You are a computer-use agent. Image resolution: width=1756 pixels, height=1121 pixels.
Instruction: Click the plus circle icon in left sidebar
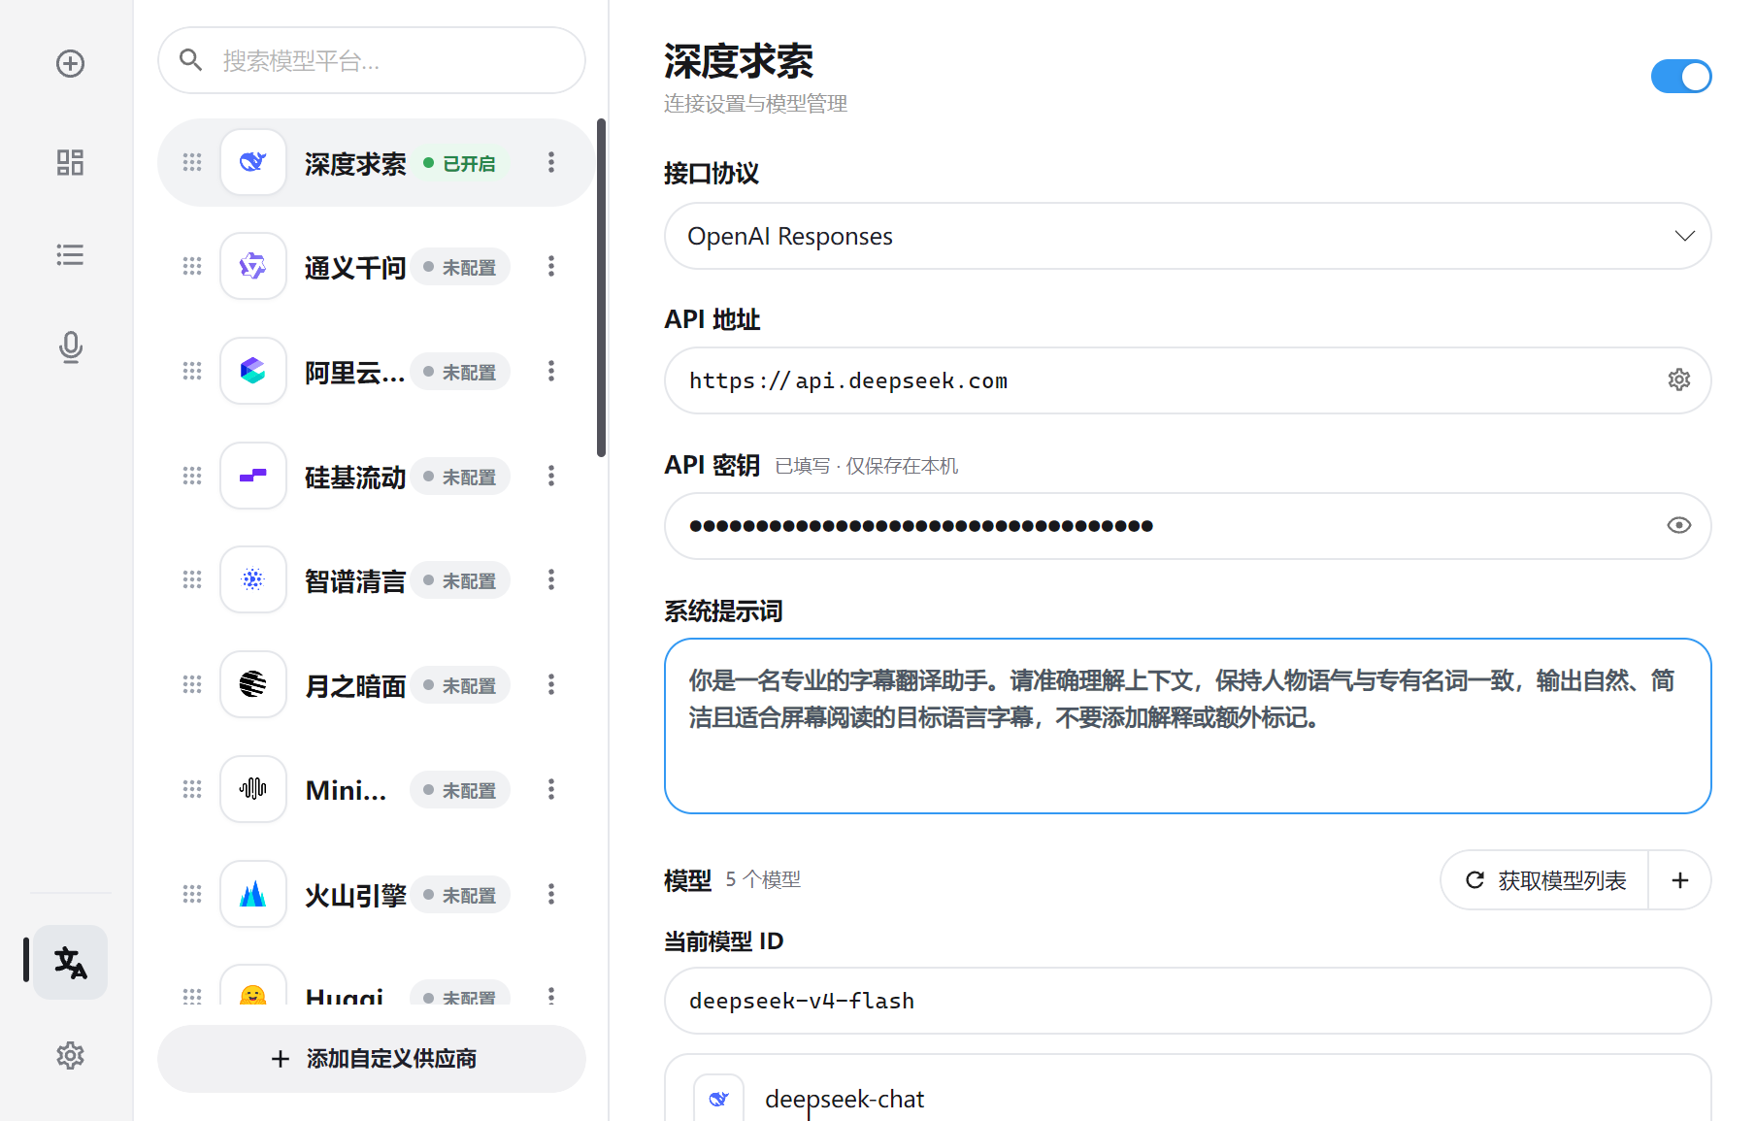pos(70,64)
